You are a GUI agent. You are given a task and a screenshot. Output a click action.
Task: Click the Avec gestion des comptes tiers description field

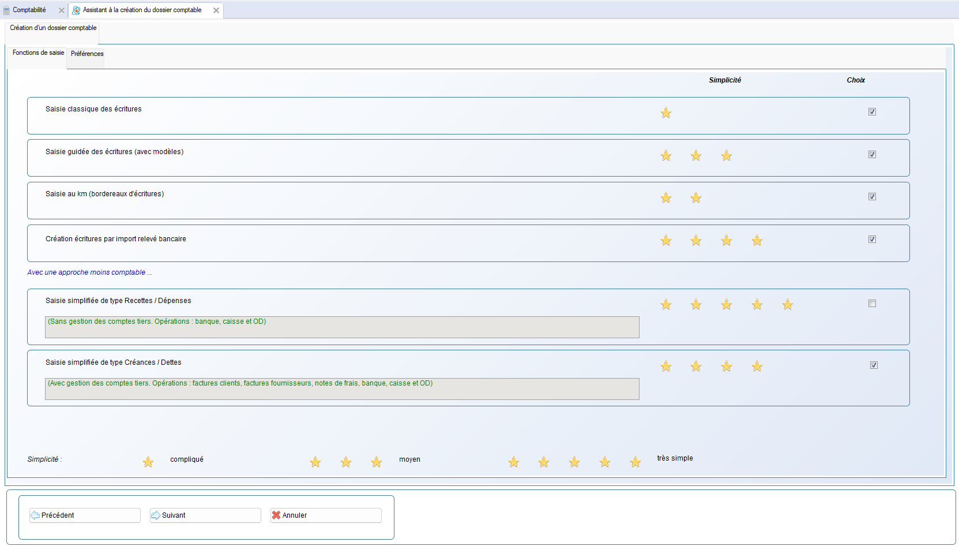342,389
